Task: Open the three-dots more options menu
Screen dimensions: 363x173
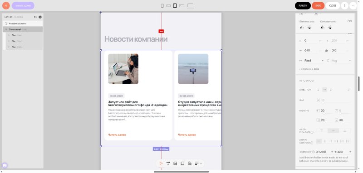Action: click(x=353, y=5)
